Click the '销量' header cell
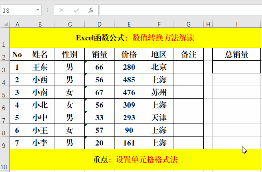Viewport: 262px width, 172px height. pos(99,54)
